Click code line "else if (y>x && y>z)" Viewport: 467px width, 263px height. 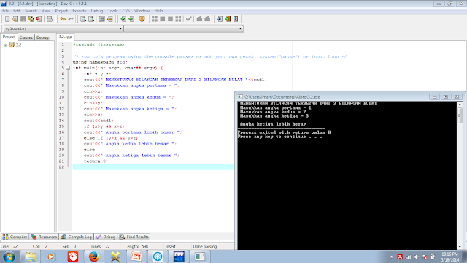pyautogui.click(x=111, y=138)
